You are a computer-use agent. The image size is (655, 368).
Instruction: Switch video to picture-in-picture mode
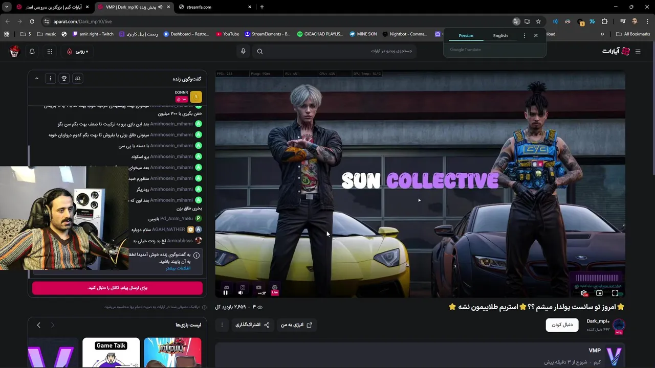pos(599,293)
